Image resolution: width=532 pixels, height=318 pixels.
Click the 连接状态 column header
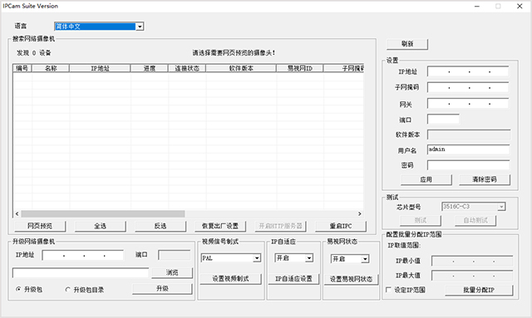187,68
